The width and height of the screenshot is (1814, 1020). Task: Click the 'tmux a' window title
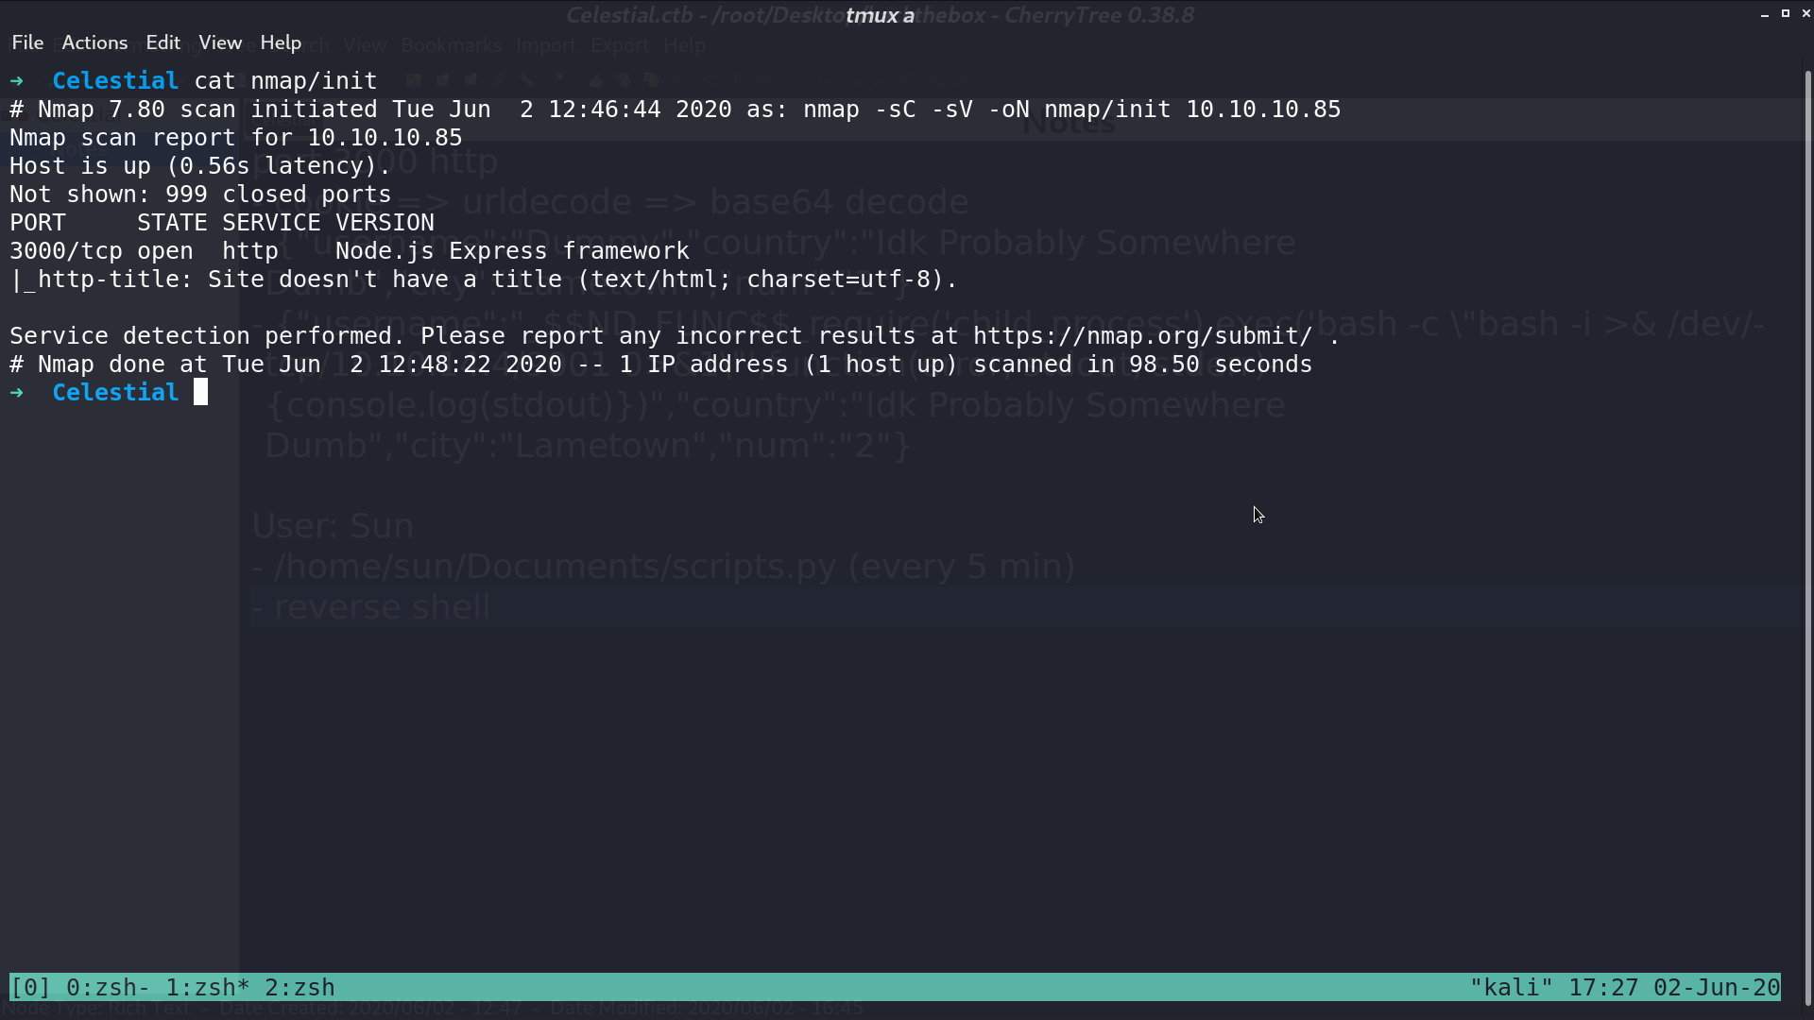pyautogui.click(x=880, y=15)
